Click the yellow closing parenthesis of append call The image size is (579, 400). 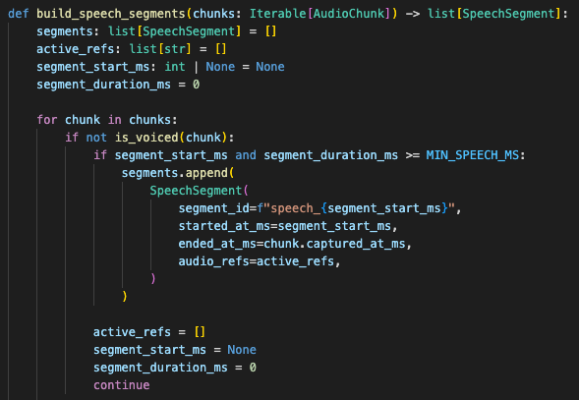tap(125, 296)
